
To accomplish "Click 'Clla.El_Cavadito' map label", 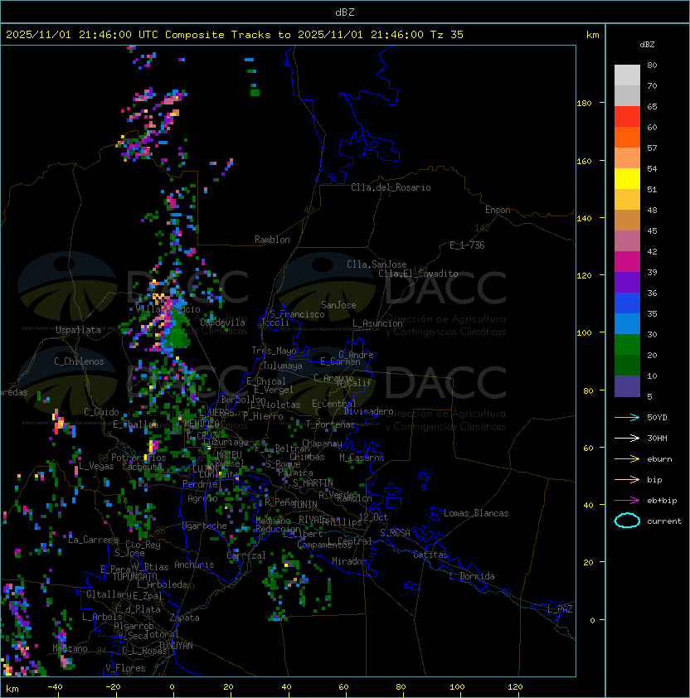I will (418, 274).
